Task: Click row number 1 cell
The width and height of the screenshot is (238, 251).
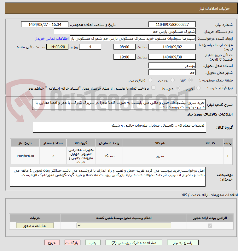Action: [x=228, y=156]
